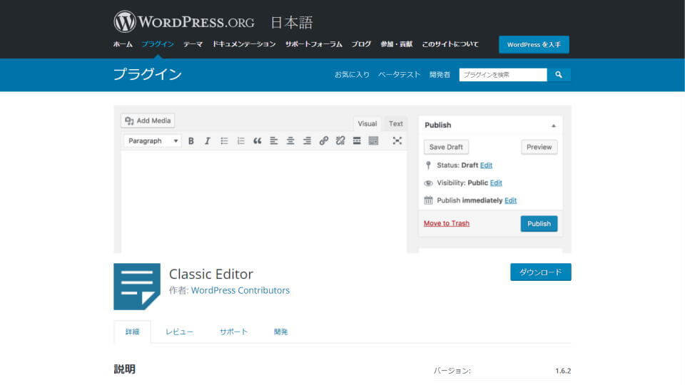The height and width of the screenshot is (385, 685).
Task: Select the サポート tab
Action: [233, 332]
